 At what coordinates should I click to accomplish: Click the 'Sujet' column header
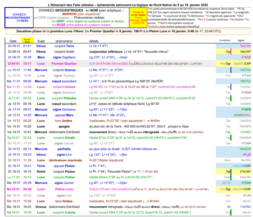coord(41,40)
